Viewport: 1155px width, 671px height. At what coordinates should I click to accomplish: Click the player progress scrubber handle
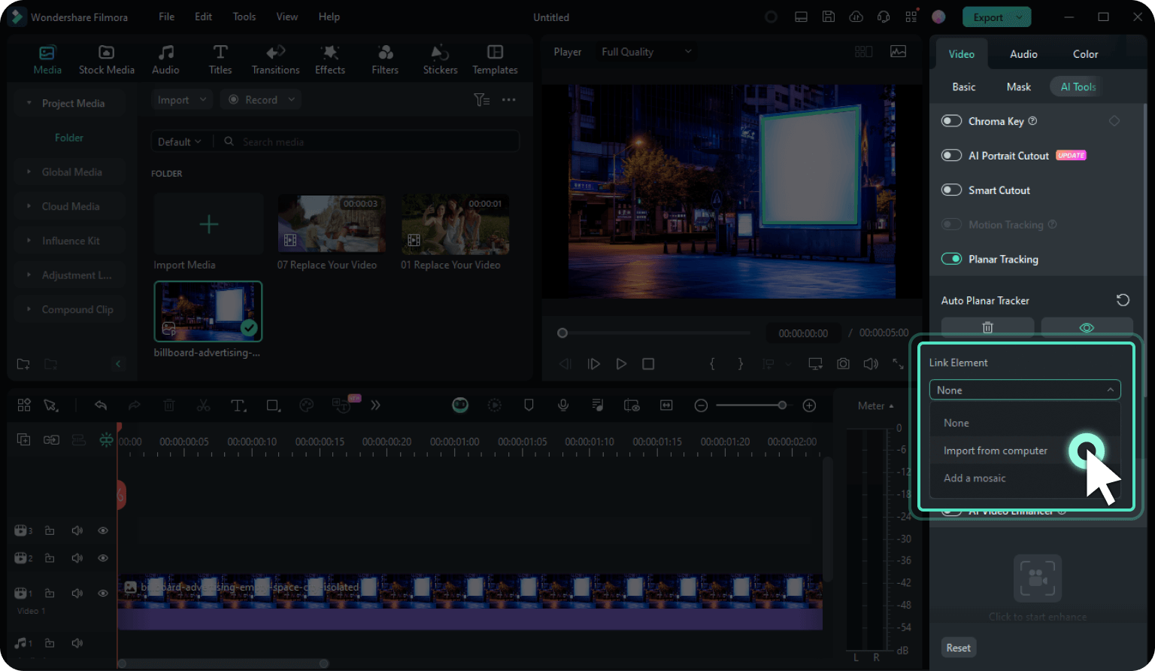562,332
